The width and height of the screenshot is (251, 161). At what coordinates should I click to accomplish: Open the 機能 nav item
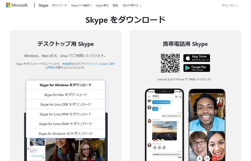115,5
